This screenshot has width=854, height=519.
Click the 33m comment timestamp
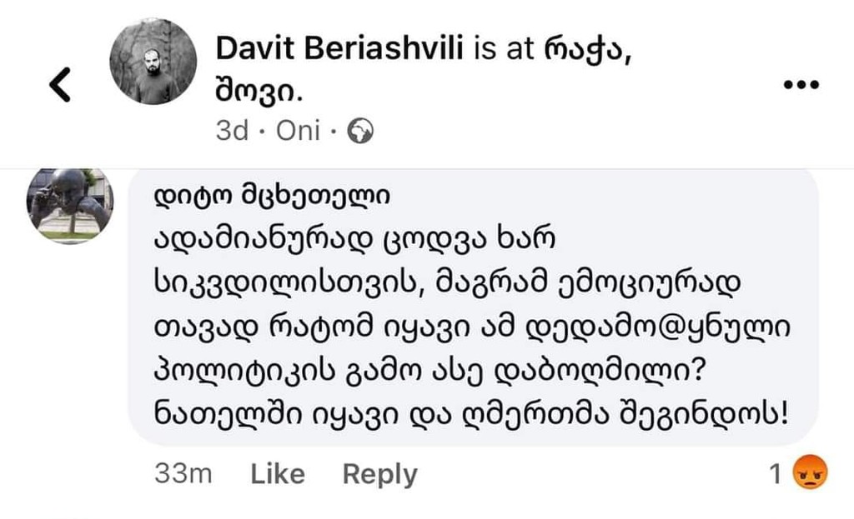coord(183,474)
